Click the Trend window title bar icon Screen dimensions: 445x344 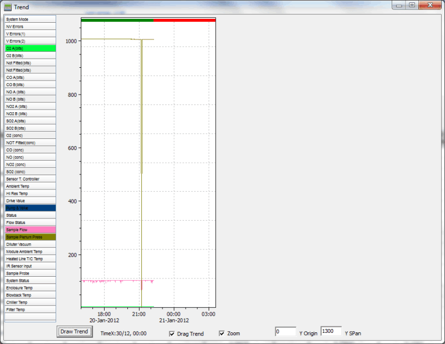(x=8, y=7)
